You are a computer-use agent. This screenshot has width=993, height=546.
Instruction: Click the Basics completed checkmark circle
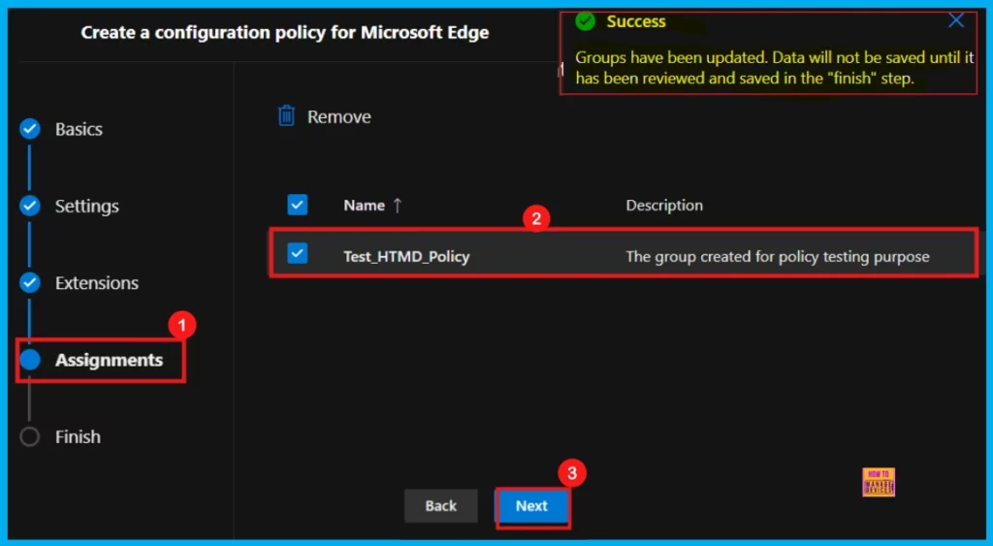30,129
